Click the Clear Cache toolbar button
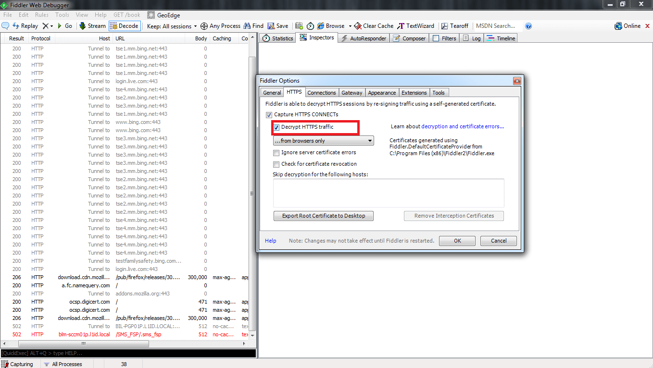The height and width of the screenshot is (368, 653). [374, 26]
